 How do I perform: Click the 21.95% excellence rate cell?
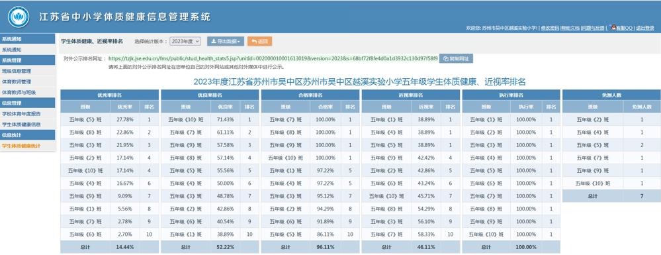point(125,145)
